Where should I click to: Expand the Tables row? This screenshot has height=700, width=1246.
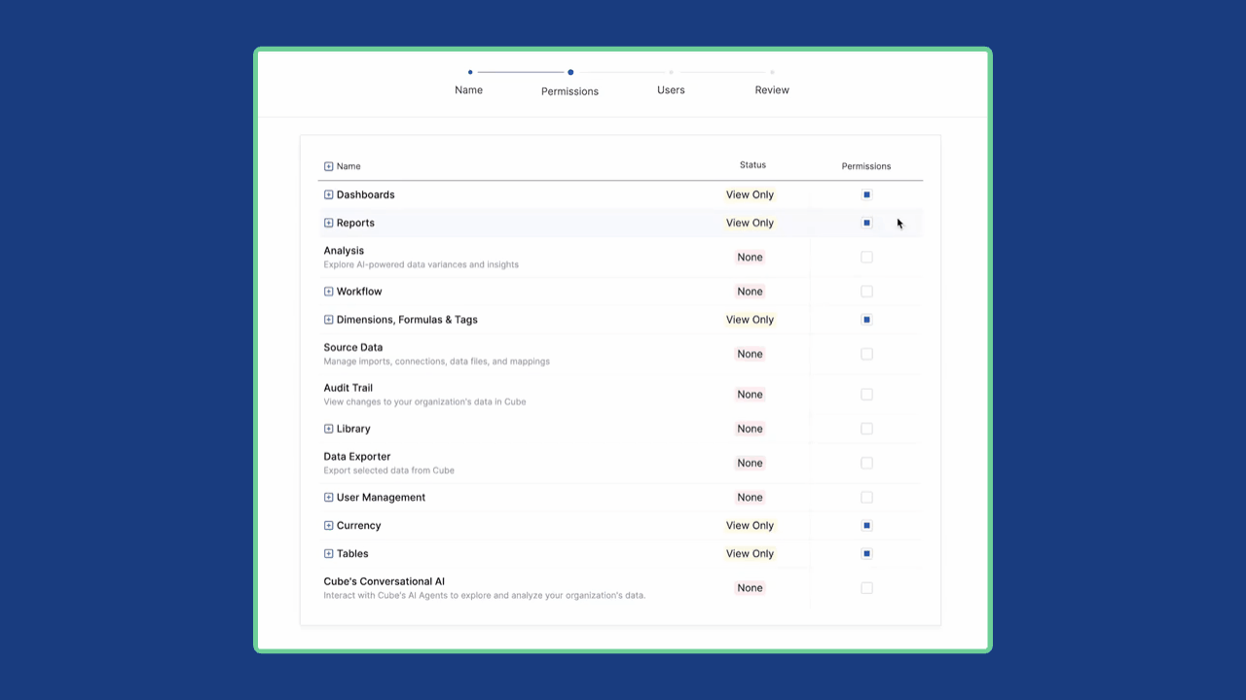click(328, 554)
